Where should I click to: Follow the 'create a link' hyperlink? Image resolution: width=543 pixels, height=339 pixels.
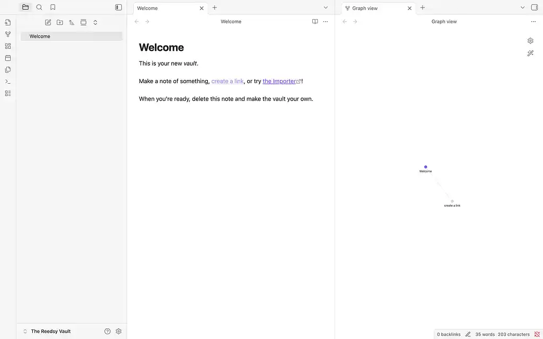[x=227, y=81]
